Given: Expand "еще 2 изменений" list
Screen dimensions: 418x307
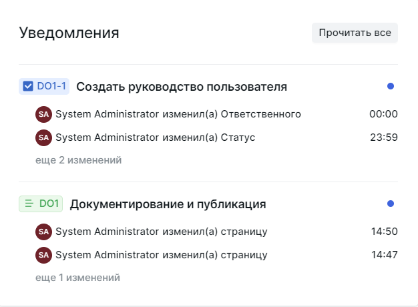Looking at the screenshot, I should 78,160.
